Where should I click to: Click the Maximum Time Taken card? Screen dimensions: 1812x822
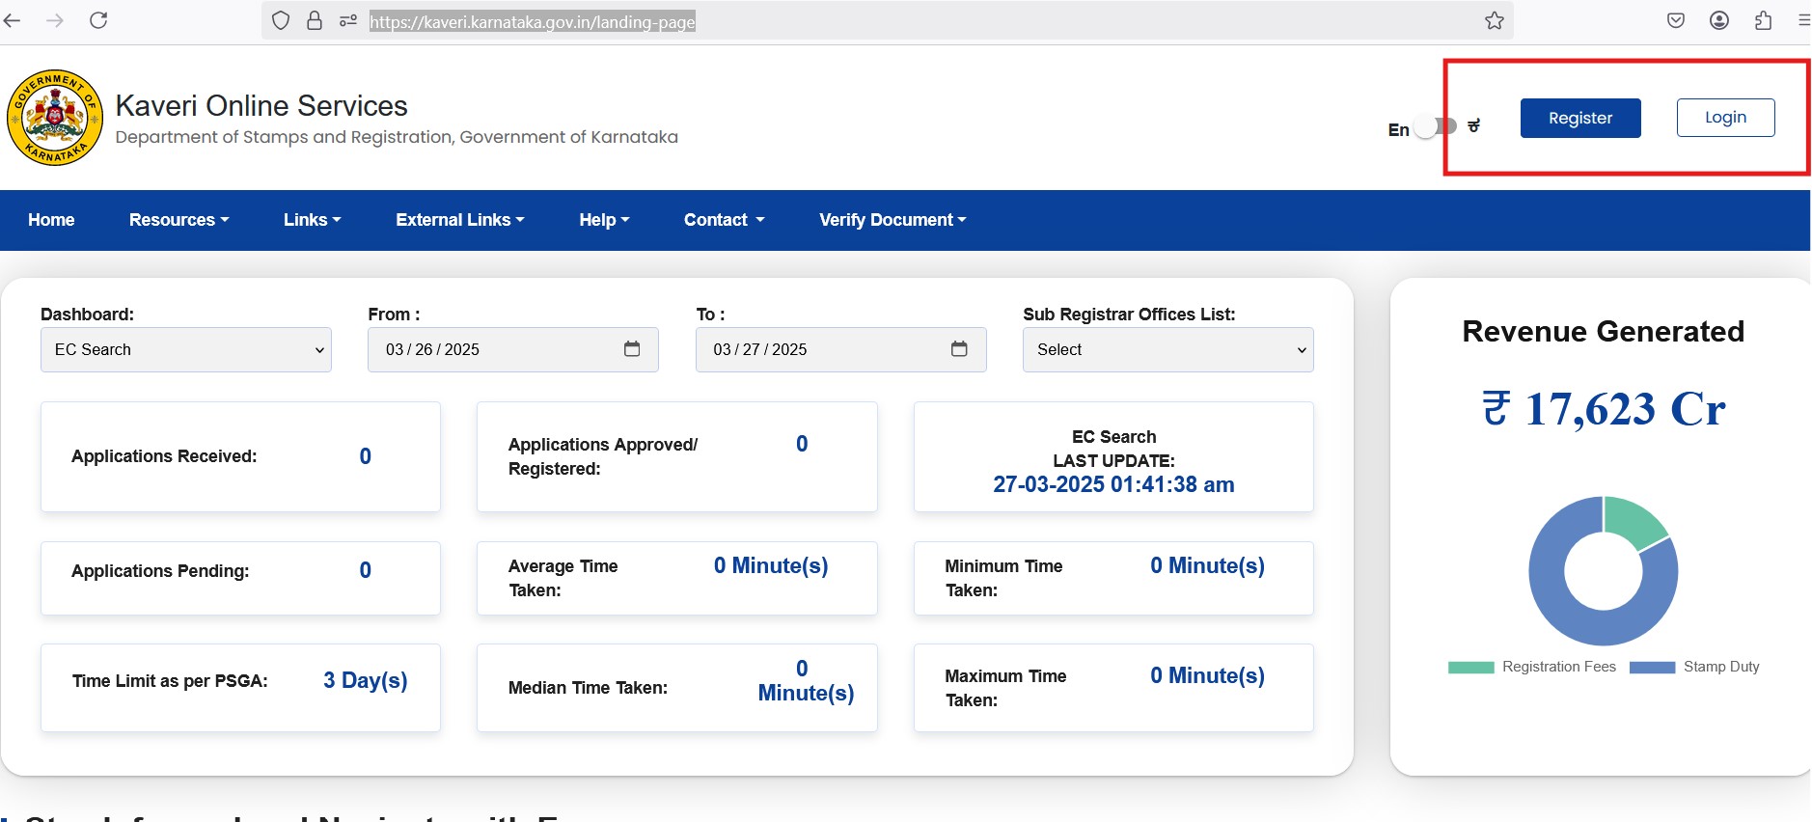pyautogui.click(x=1113, y=688)
